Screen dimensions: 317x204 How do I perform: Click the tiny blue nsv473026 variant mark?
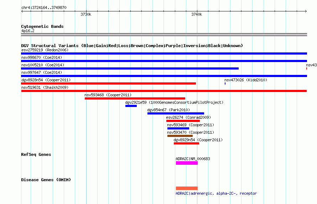point(225,83)
